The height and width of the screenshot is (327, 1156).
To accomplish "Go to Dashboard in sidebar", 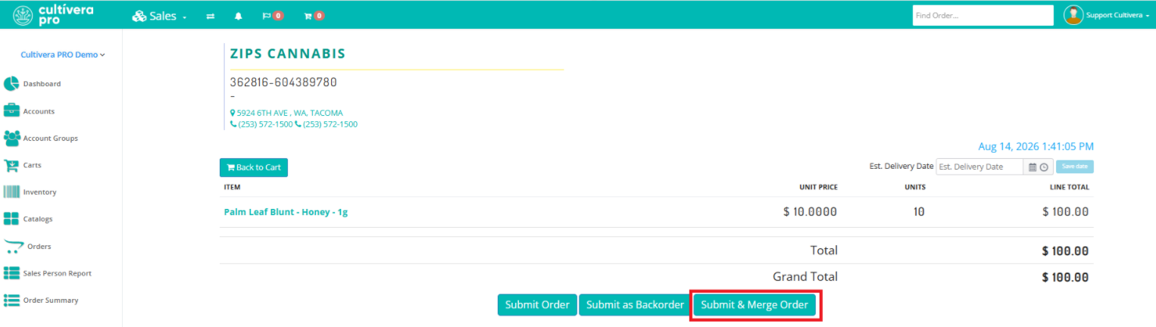I will coord(42,84).
